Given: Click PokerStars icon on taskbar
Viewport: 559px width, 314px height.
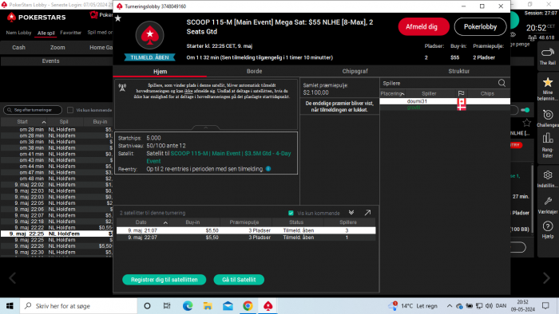Looking at the screenshot, I should pos(268,306).
